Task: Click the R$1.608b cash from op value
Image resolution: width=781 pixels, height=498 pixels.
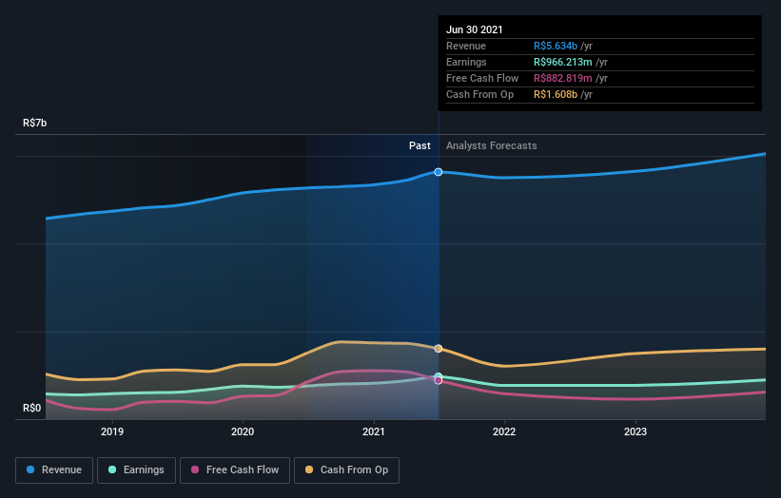Action: (556, 94)
